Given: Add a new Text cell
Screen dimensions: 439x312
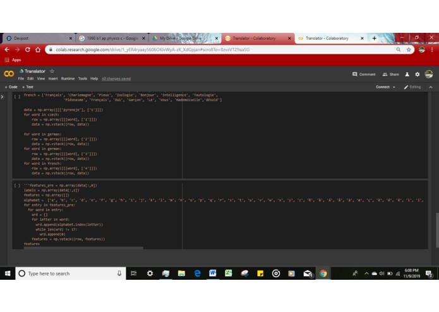Looking at the screenshot, I should click(x=28, y=87).
